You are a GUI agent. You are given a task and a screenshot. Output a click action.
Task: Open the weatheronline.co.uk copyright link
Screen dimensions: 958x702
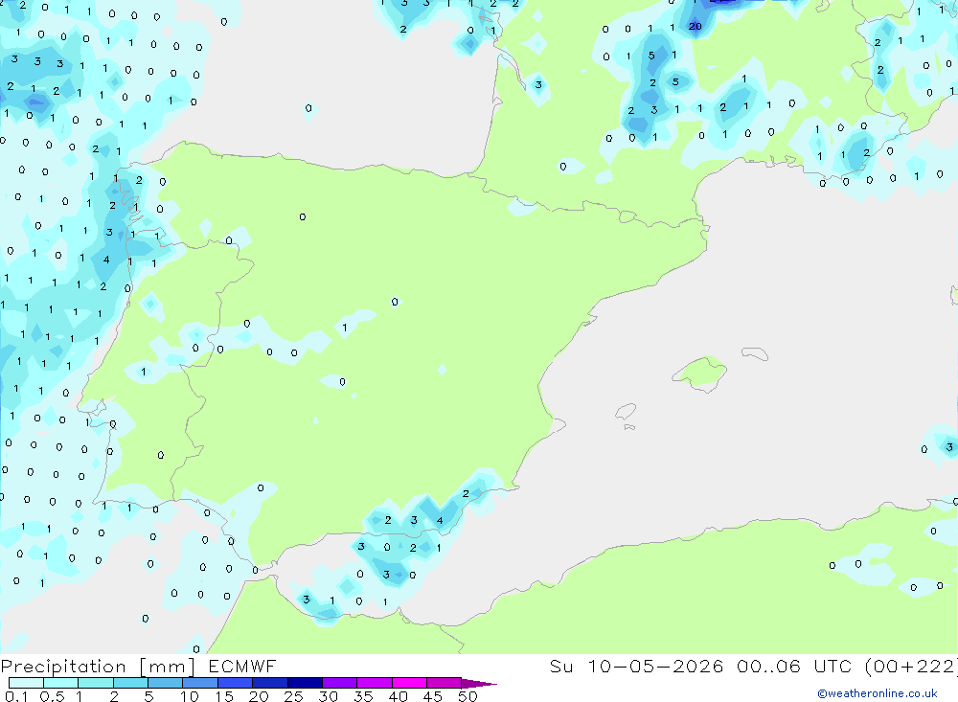877,693
